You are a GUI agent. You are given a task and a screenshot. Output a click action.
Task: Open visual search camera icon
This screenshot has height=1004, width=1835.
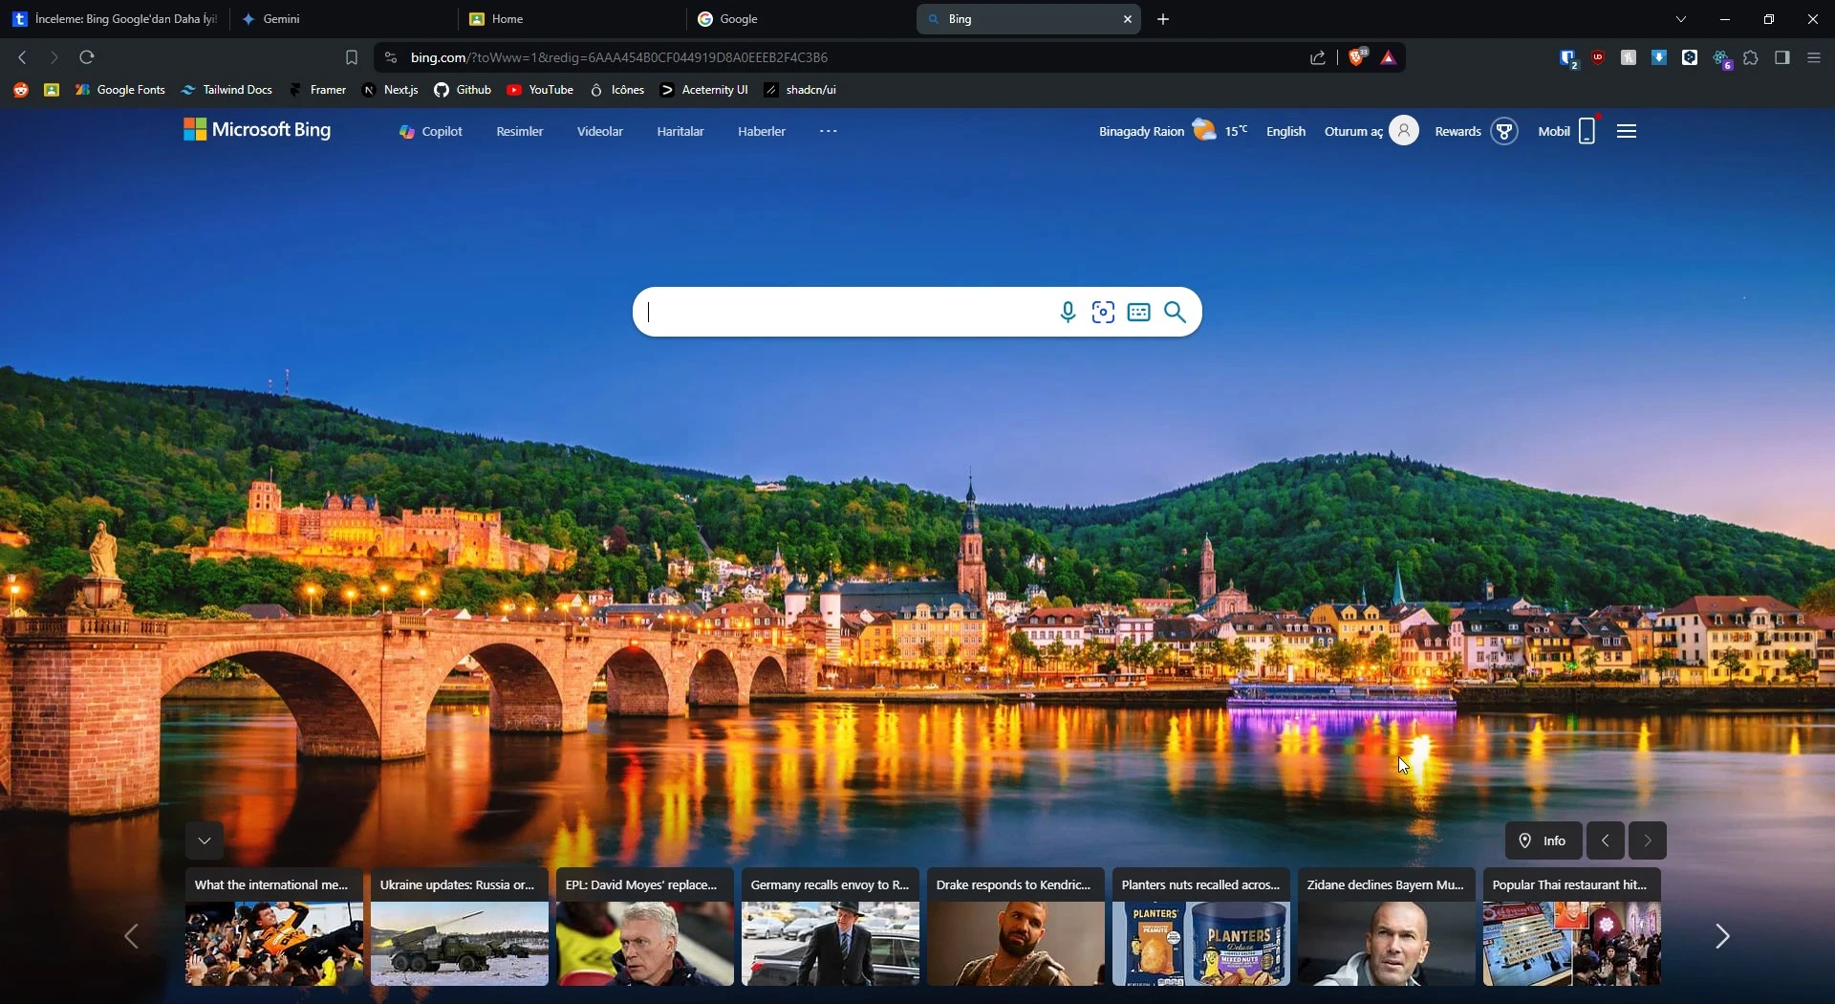pyautogui.click(x=1104, y=313)
